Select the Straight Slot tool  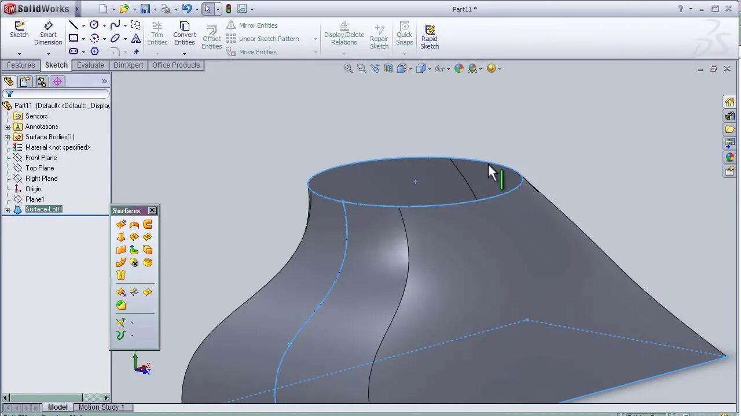coord(74,51)
